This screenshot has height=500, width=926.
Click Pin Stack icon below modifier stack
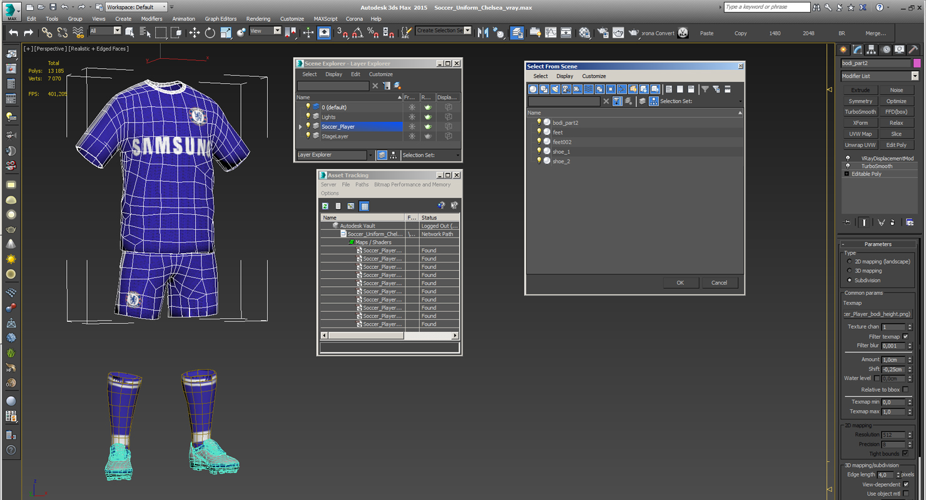pyautogui.click(x=847, y=222)
